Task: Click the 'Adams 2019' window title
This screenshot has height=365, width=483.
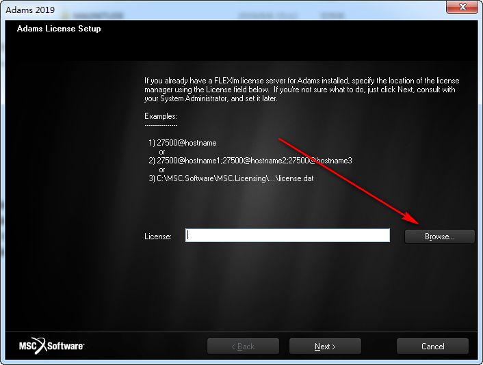Action: (30, 10)
